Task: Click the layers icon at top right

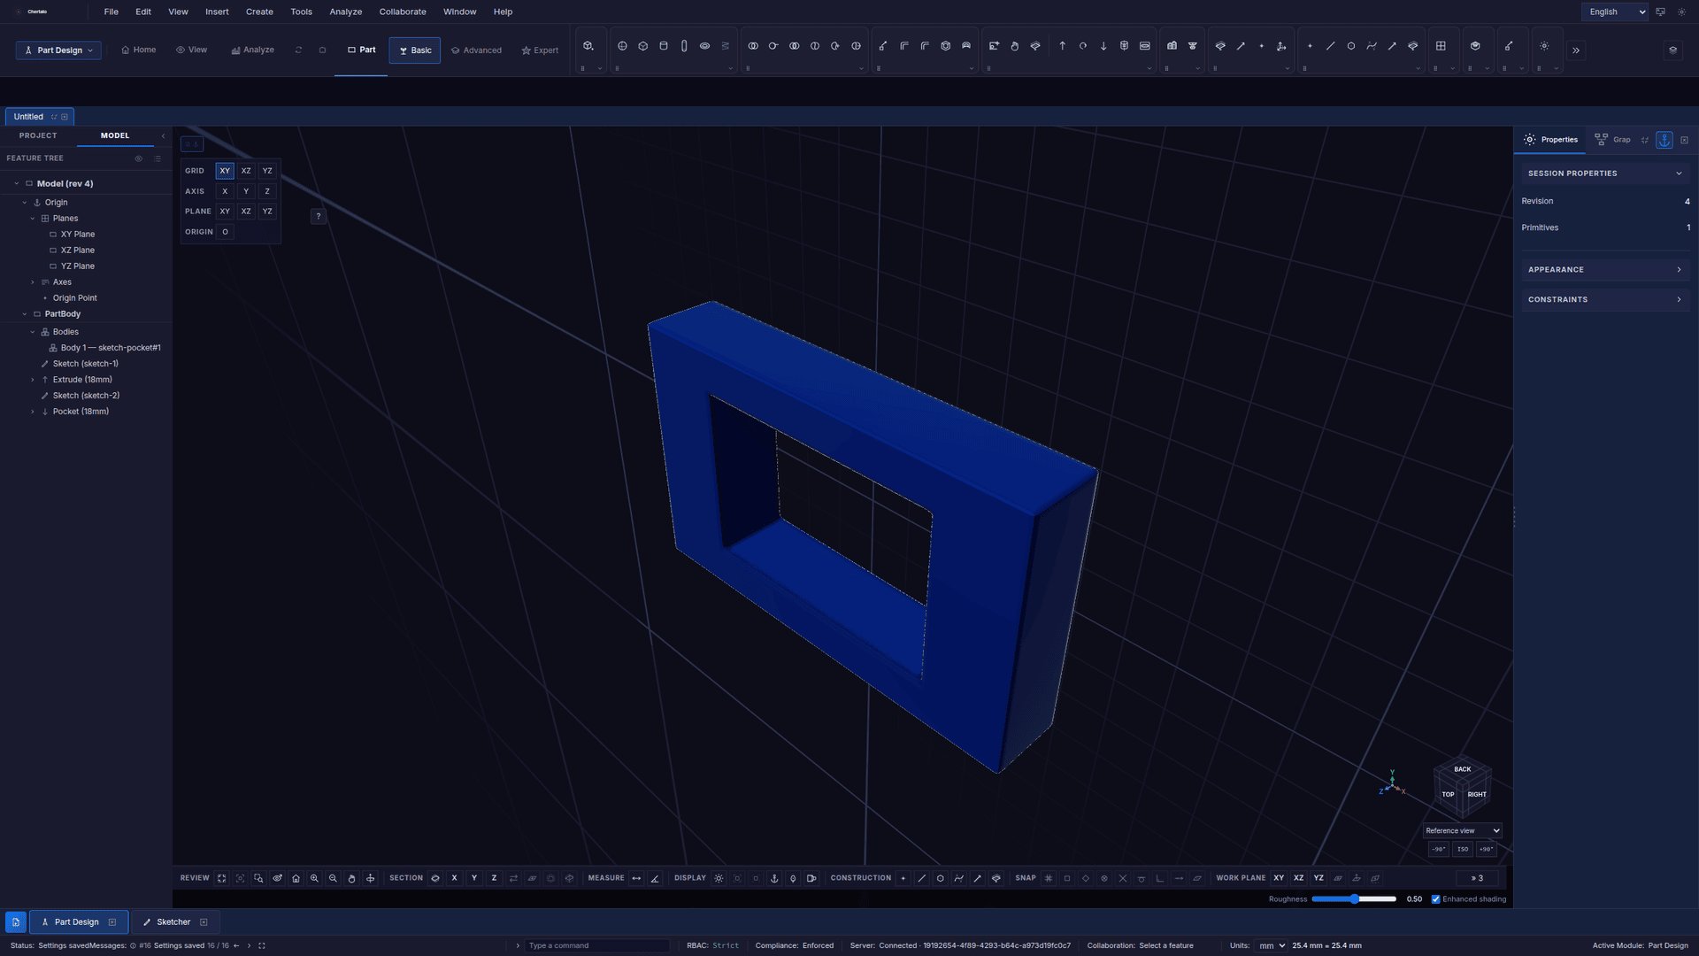Action: pyautogui.click(x=1672, y=50)
